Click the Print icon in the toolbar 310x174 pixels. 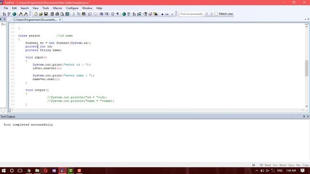(57, 14)
